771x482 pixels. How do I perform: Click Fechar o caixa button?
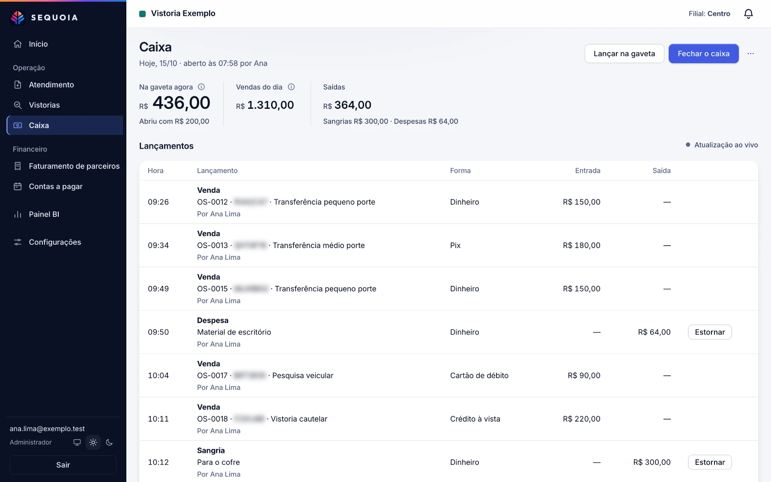point(703,54)
